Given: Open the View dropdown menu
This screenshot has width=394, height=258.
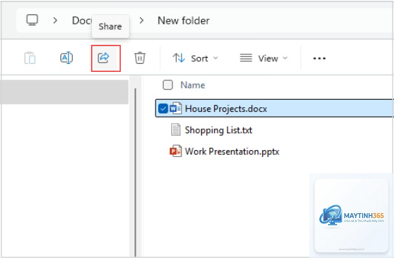Looking at the screenshot, I should pyautogui.click(x=264, y=58).
